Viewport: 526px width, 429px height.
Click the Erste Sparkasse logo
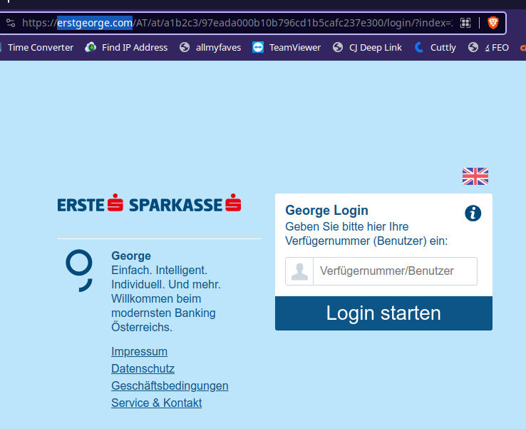[149, 203]
